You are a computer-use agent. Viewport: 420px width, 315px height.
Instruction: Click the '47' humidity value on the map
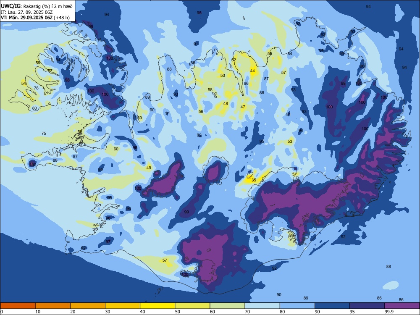tap(243, 107)
